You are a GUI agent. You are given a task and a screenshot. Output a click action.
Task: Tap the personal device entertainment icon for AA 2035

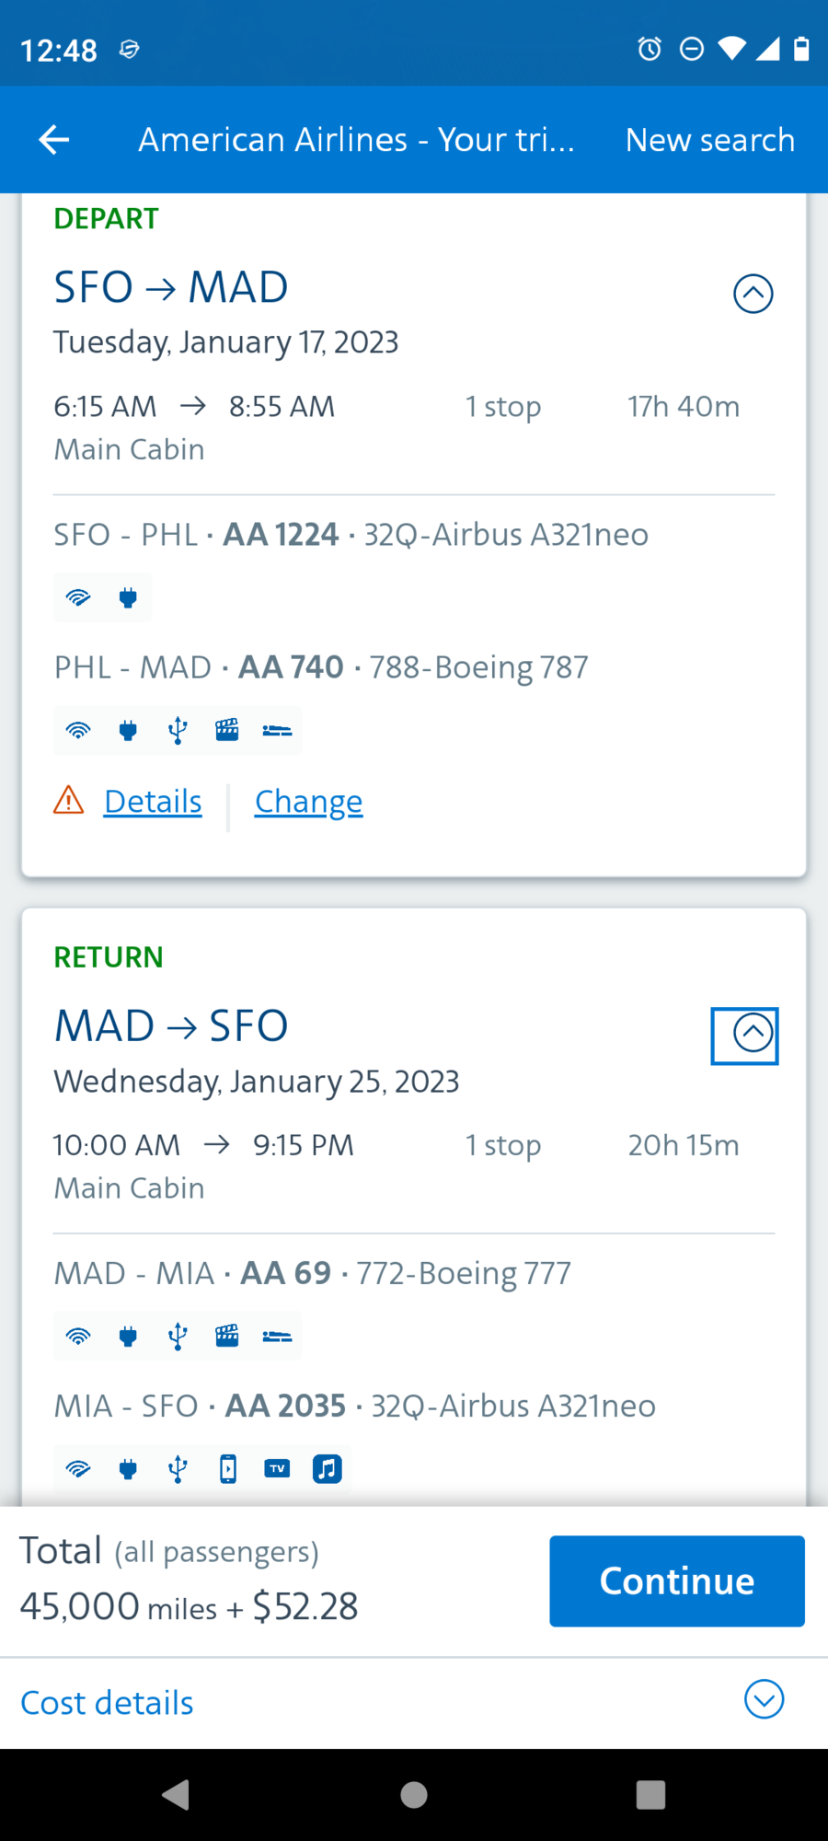[227, 1469]
